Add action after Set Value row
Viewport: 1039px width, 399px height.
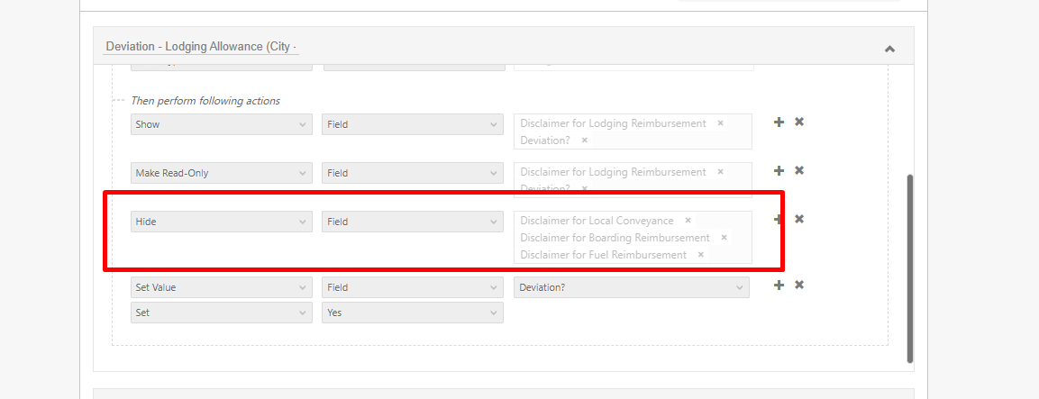click(x=779, y=286)
